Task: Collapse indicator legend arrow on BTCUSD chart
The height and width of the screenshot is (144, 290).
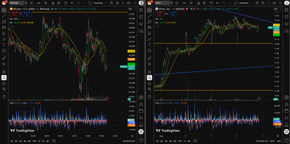Action: coord(12,27)
